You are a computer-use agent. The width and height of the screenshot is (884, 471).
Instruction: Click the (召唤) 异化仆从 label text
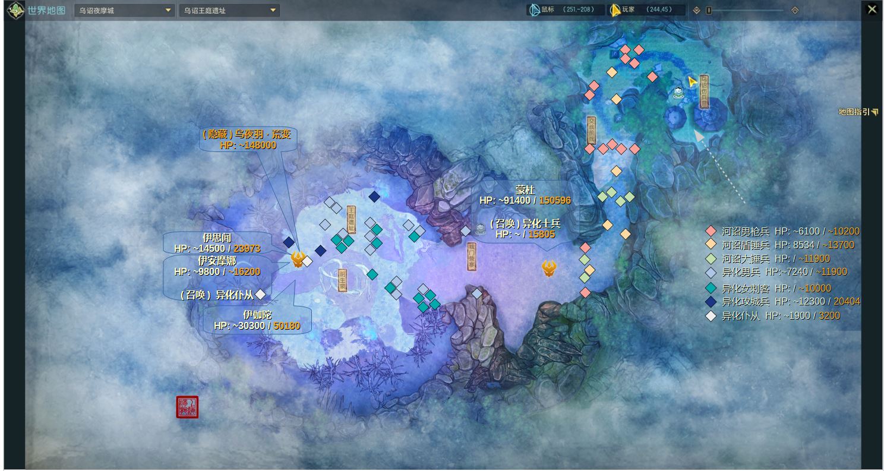coord(217,295)
